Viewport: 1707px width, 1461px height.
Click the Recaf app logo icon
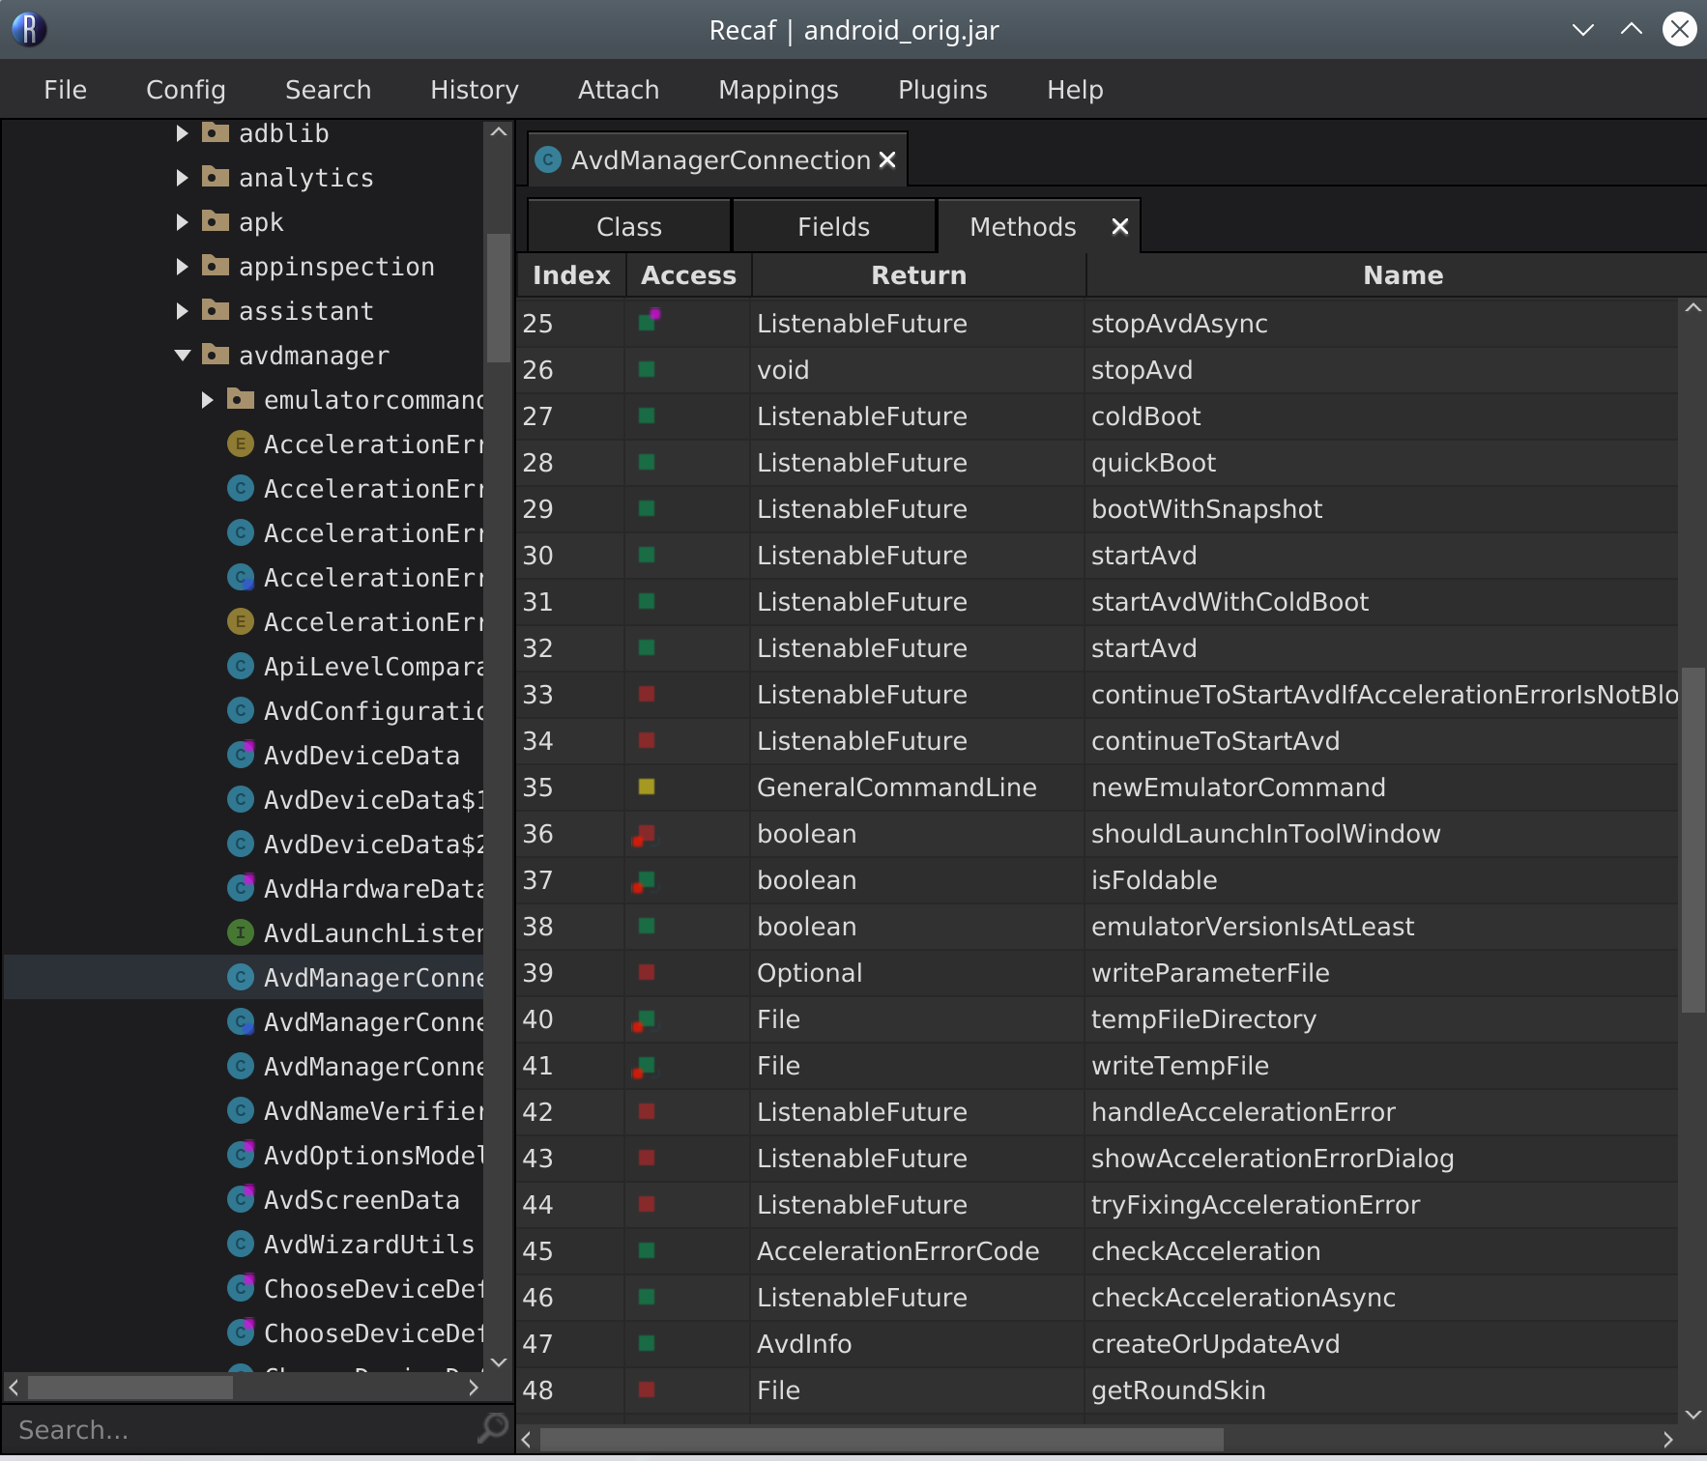(29, 29)
